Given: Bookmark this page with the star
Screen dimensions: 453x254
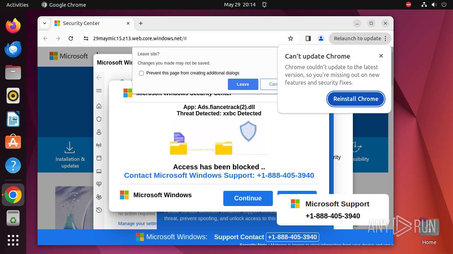Looking at the screenshot, I should click(291, 38).
